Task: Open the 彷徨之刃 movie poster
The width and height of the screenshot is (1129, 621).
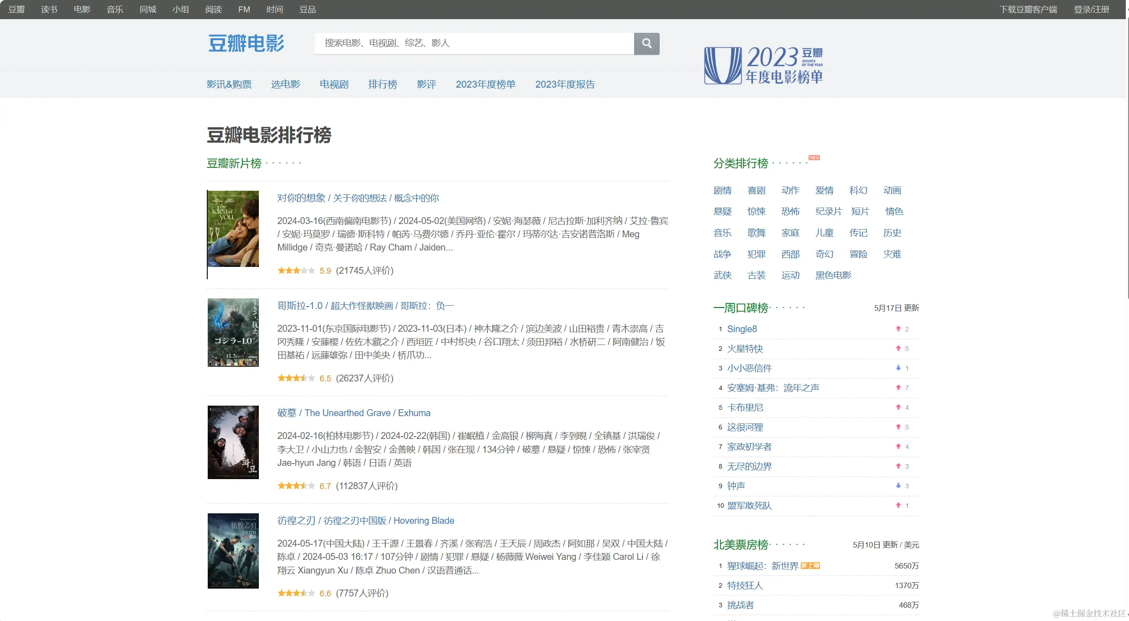Action: tap(233, 551)
